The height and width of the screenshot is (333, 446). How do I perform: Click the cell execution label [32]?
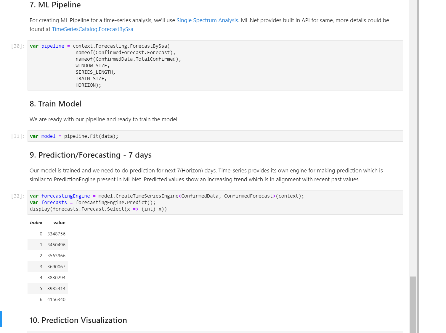[17, 196]
